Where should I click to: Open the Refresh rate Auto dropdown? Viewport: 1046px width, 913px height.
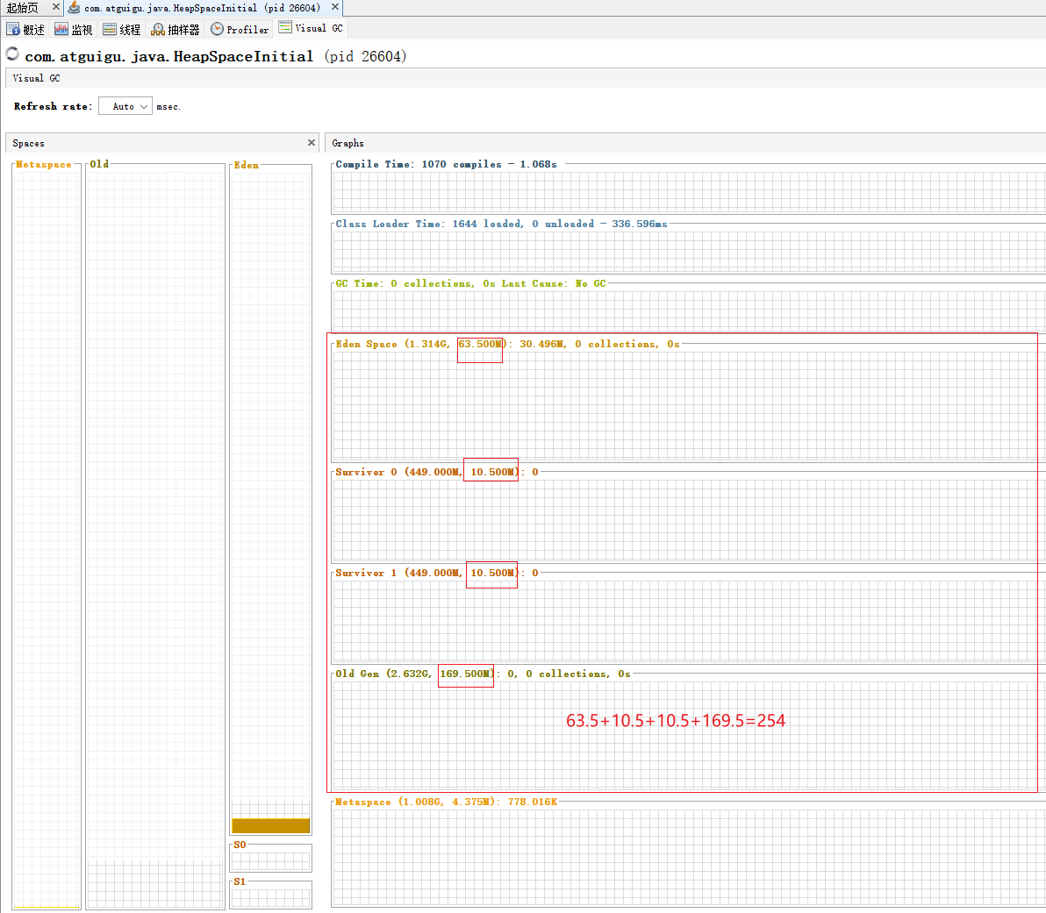(x=125, y=106)
